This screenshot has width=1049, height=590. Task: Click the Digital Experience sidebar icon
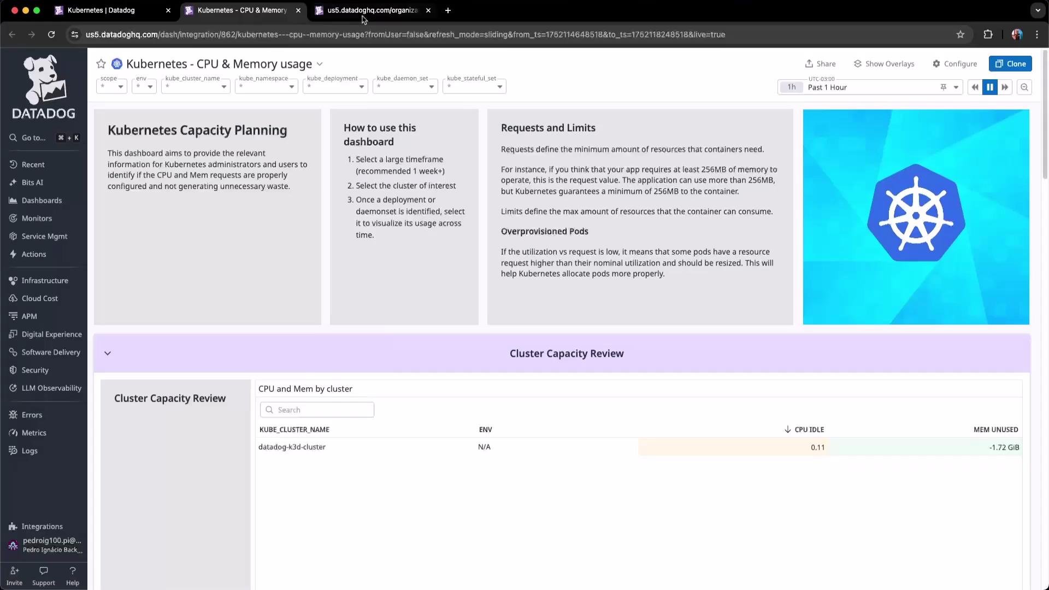pyautogui.click(x=13, y=334)
